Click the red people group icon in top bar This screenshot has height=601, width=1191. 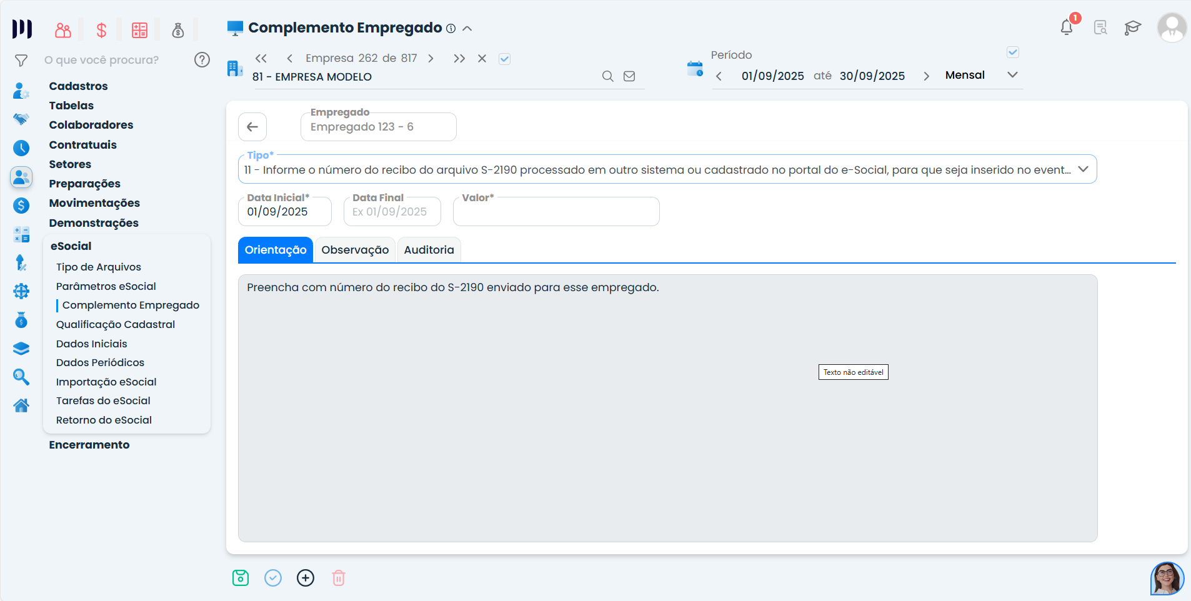63,30
